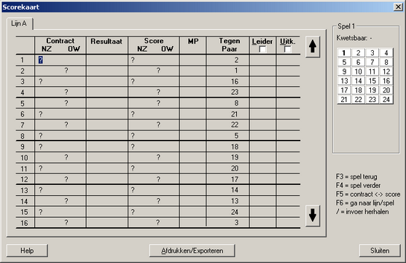The image size is (406, 263).
Task: Select spel 23 in the Spel grid
Action: tap(372, 99)
